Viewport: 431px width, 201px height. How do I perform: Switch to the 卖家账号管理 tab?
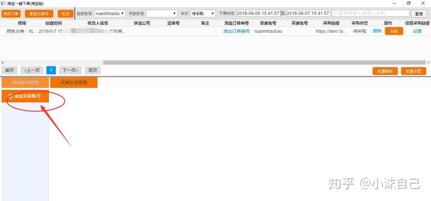click(25, 83)
